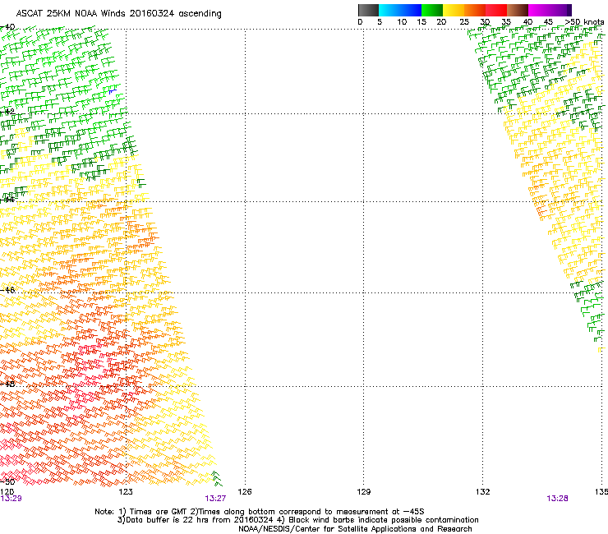
Task: Click the '129' longitude axis label
Action: click(x=363, y=492)
